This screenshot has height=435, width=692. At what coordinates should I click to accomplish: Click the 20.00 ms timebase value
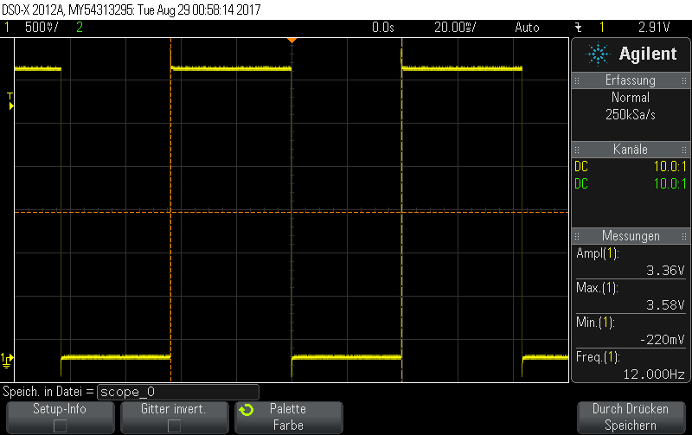point(455,28)
